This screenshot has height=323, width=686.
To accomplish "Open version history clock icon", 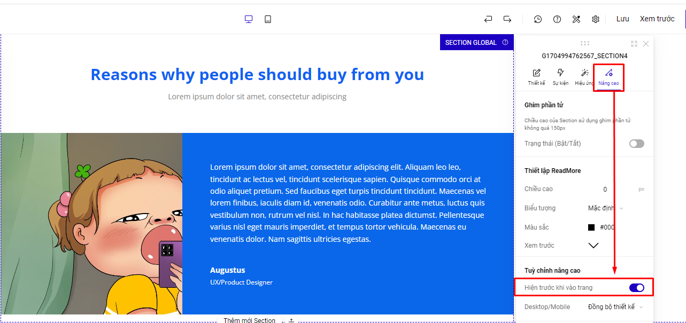I will point(538,19).
